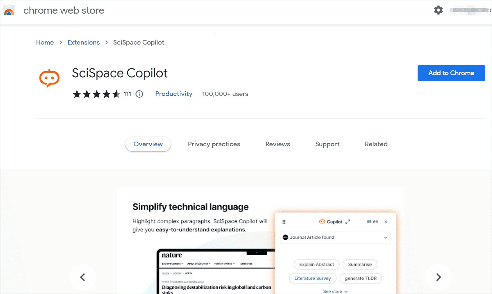
Task: Click SciSpace Copilot breadcrumb text
Action: tap(139, 42)
